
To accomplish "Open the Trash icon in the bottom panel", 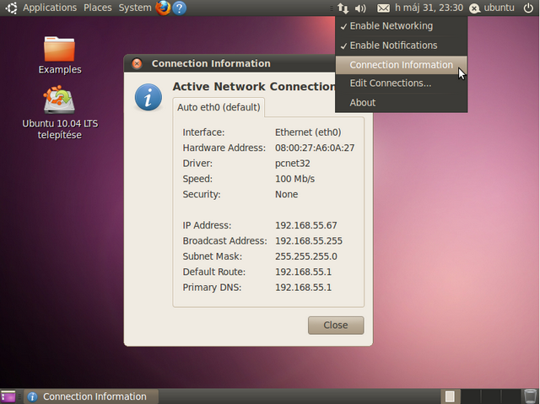I will coord(529,396).
